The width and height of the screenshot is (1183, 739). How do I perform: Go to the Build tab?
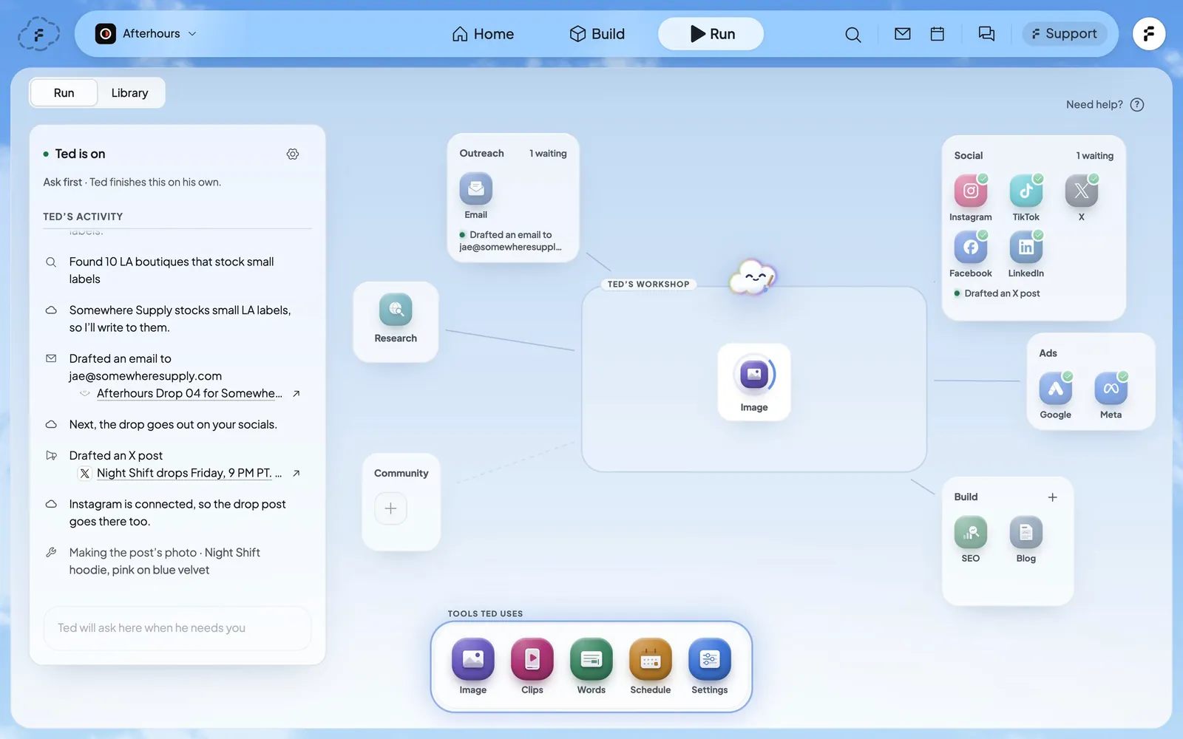click(597, 34)
